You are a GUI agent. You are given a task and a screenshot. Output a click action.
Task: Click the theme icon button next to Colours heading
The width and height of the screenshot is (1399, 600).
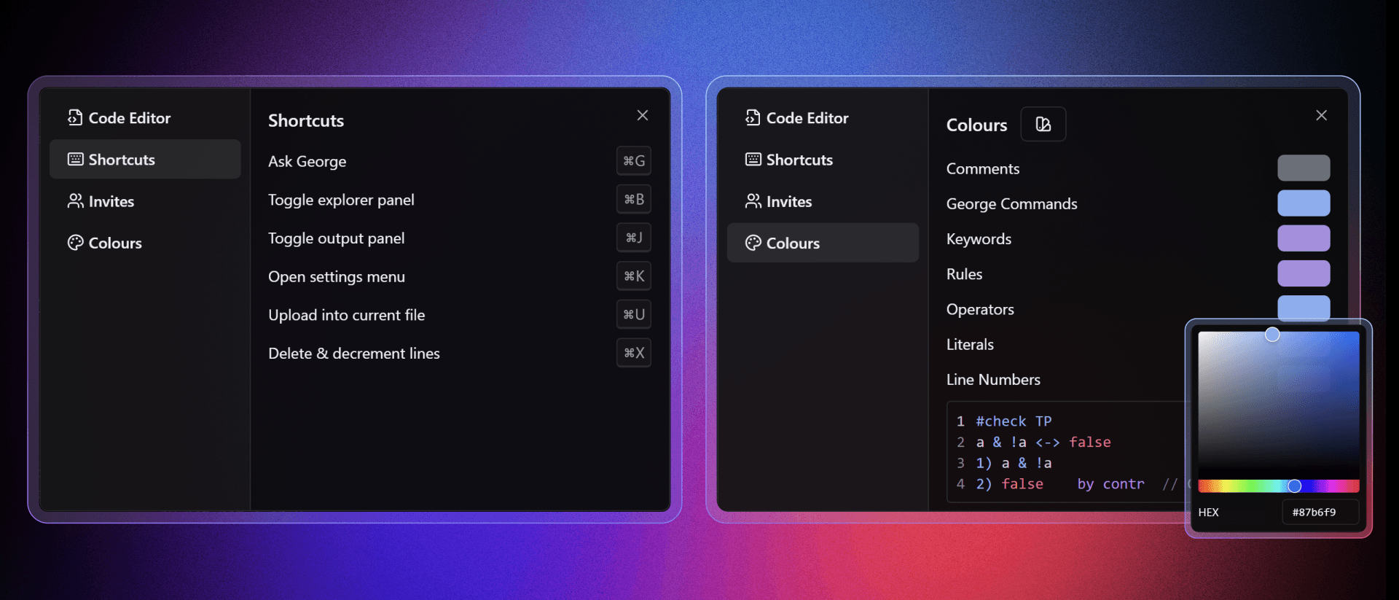click(1043, 124)
